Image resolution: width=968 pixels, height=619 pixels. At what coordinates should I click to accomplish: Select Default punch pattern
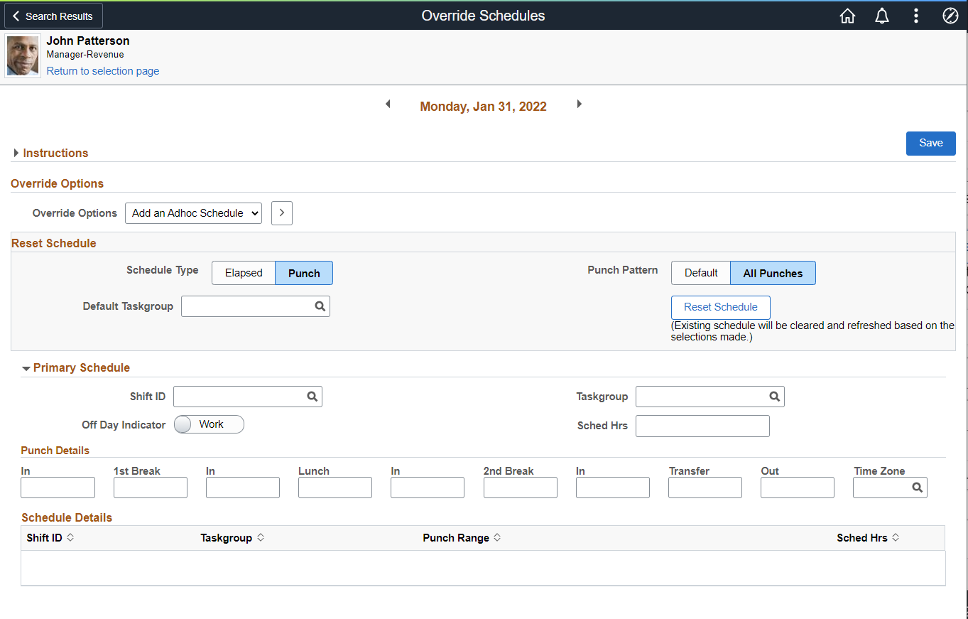point(701,273)
